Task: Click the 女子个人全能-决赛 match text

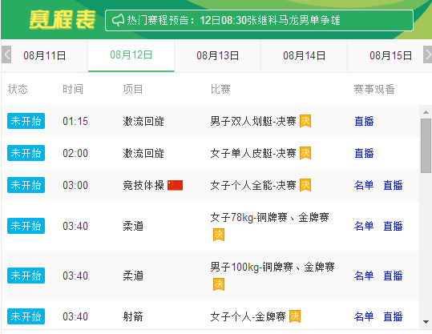Action: (253, 185)
